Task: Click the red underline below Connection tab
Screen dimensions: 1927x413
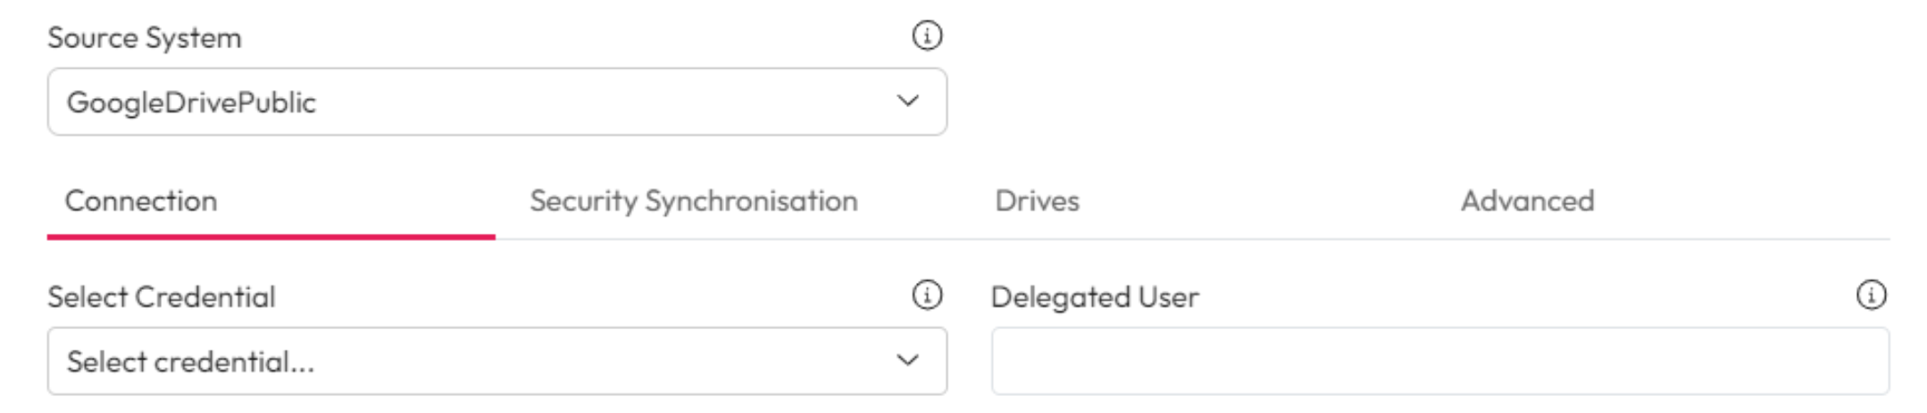Action: click(271, 237)
